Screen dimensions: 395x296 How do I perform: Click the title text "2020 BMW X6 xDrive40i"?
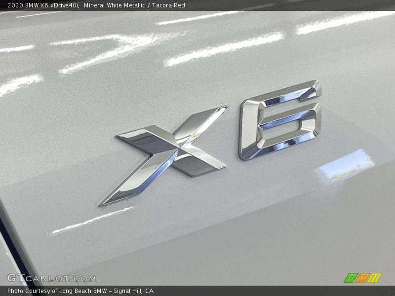point(43,5)
